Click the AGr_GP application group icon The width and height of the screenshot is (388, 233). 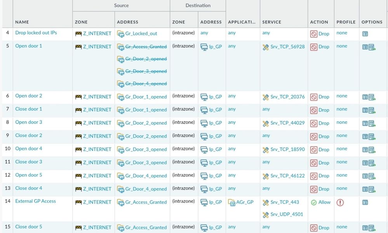pos(231,202)
